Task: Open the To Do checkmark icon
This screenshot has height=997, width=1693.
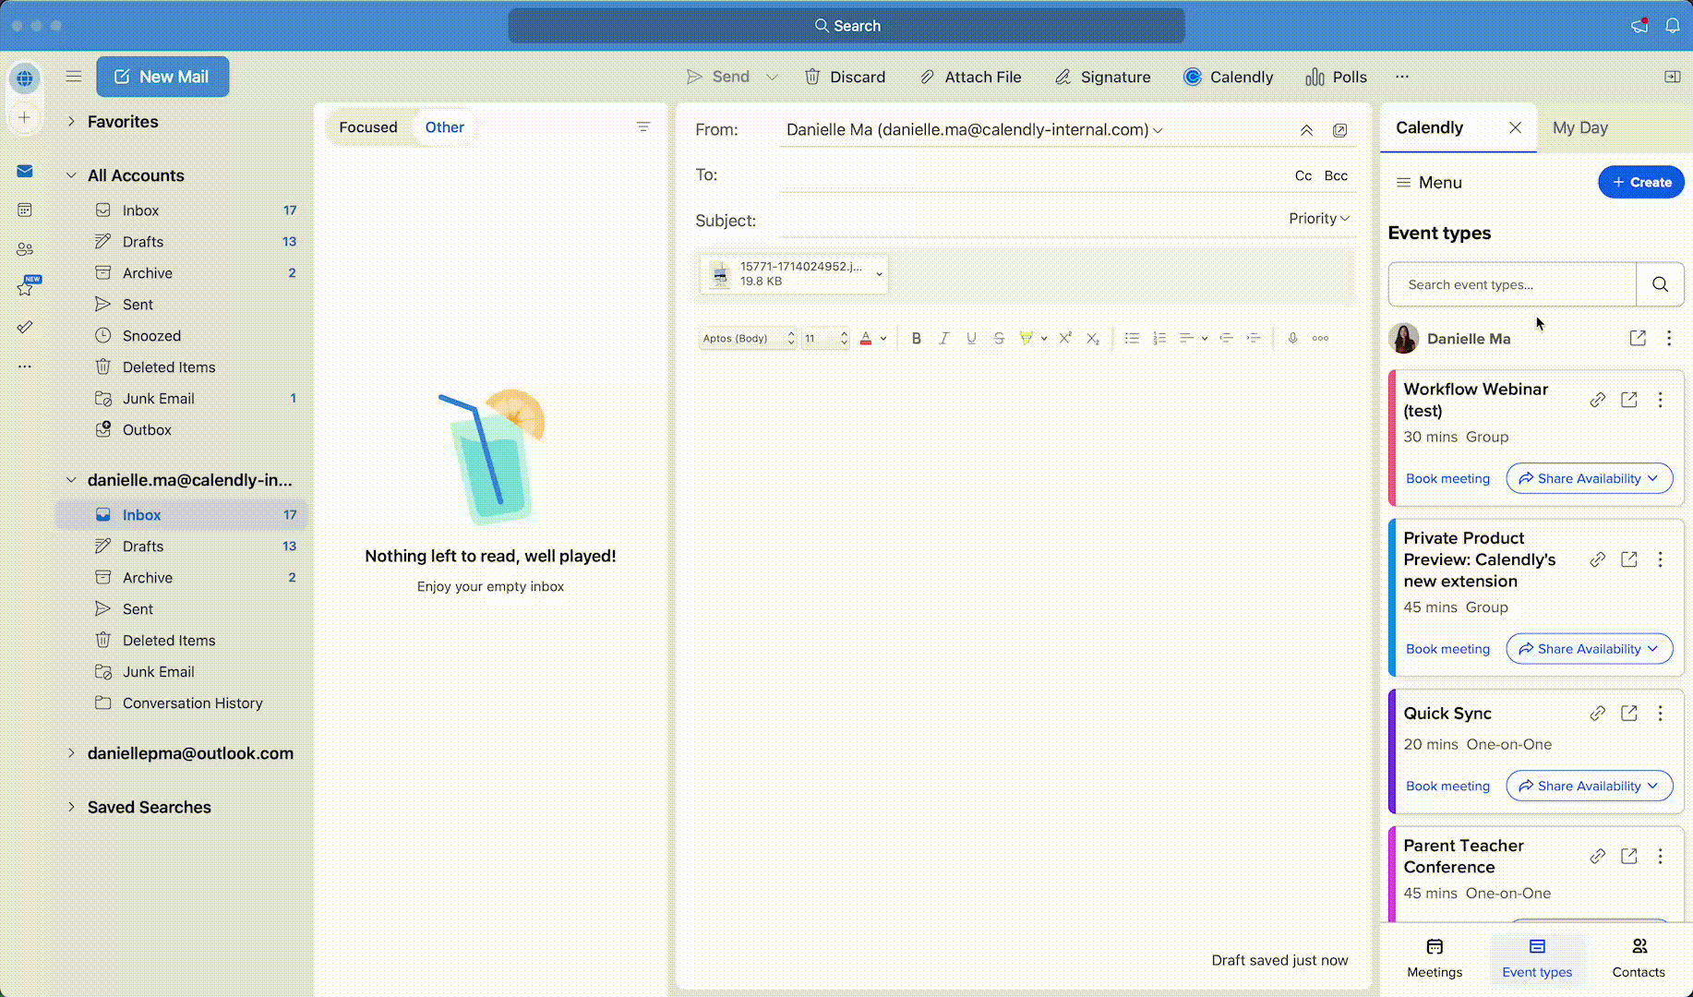Action: pyautogui.click(x=25, y=327)
